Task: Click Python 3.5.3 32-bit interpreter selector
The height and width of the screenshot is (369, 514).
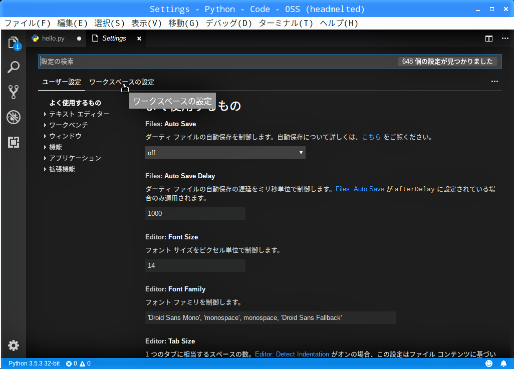Action: pos(34,363)
